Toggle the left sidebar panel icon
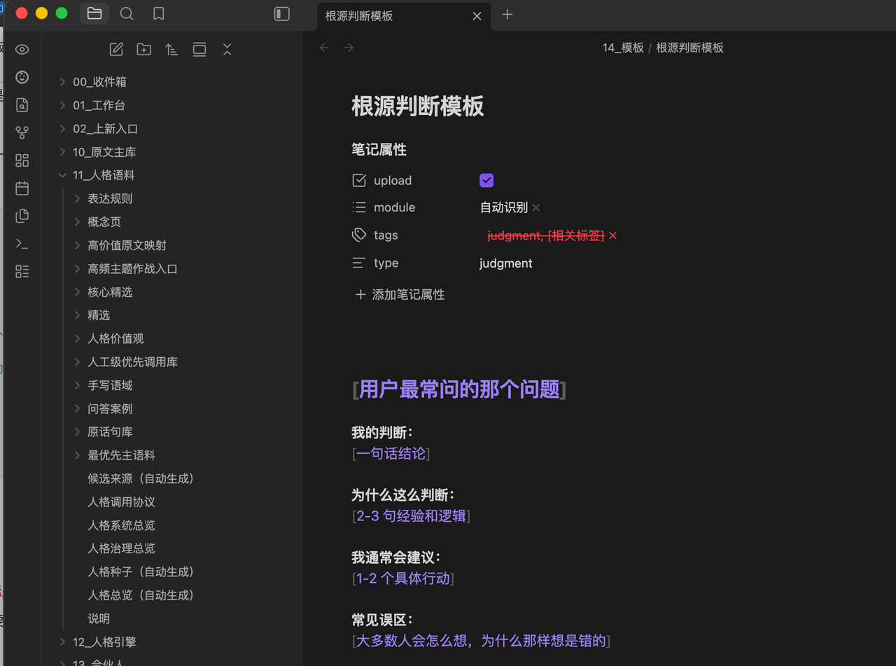The height and width of the screenshot is (666, 896). 282,14
